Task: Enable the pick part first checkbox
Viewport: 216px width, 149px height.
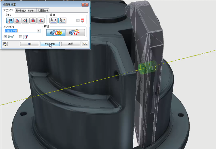Action: [78, 20]
